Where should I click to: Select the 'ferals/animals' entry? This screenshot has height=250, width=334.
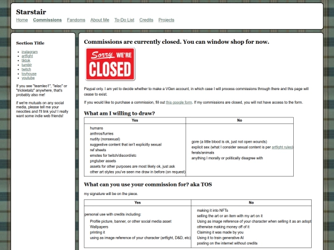pos(203,152)
